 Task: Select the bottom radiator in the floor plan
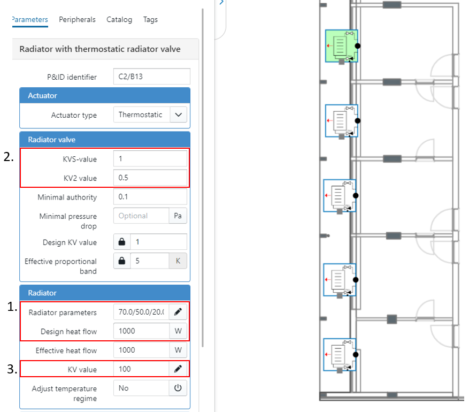pos(341,355)
